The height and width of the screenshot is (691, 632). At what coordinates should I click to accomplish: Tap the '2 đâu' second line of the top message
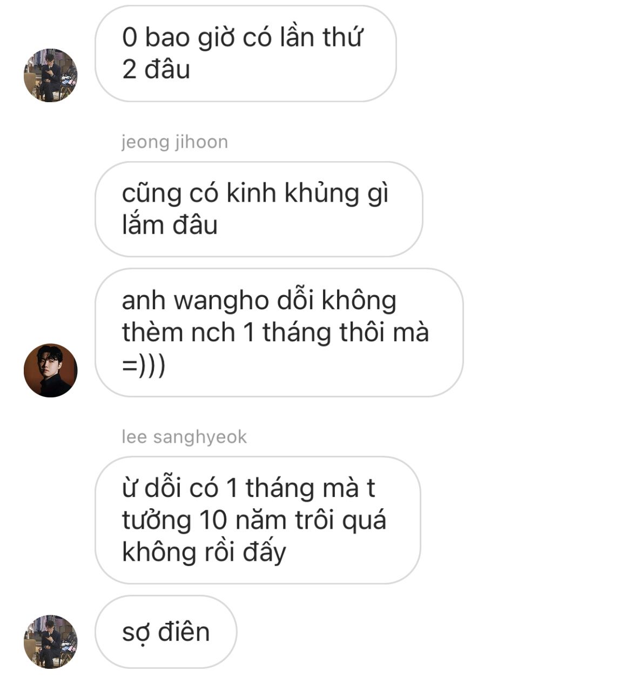point(156,69)
